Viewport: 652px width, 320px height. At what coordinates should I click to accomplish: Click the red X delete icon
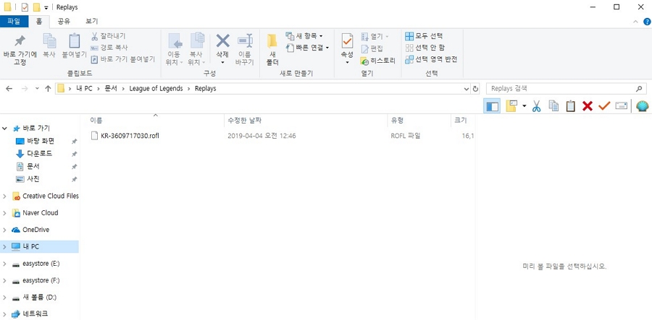coord(587,106)
